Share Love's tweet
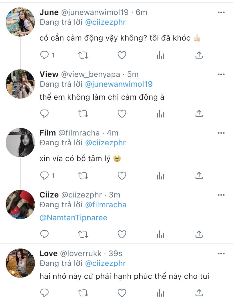 (x=199, y=292)
